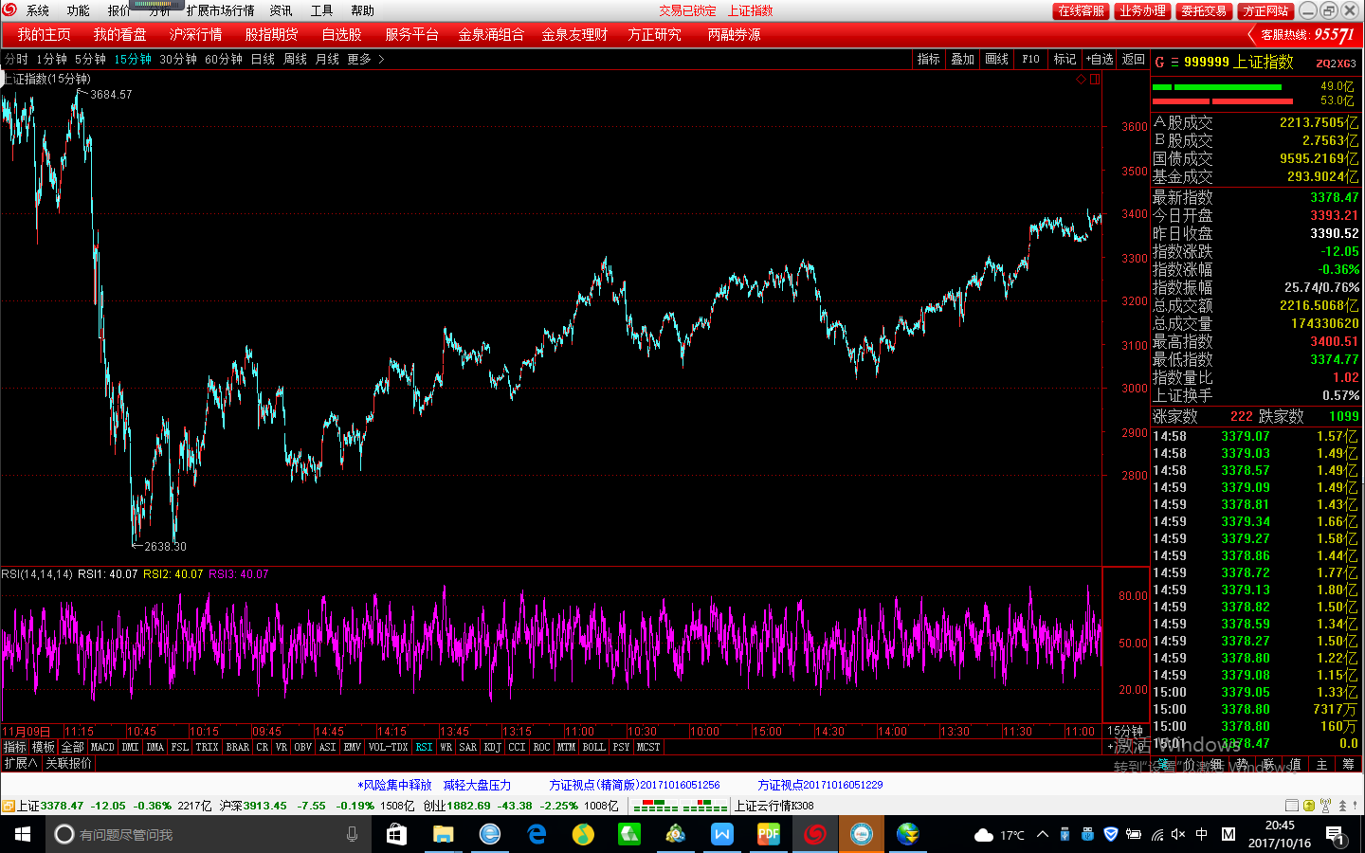This screenshot has height=853, width=1365.
Task: Click the red sell volume bar 53.0亿
Action: pos(1223,100)
